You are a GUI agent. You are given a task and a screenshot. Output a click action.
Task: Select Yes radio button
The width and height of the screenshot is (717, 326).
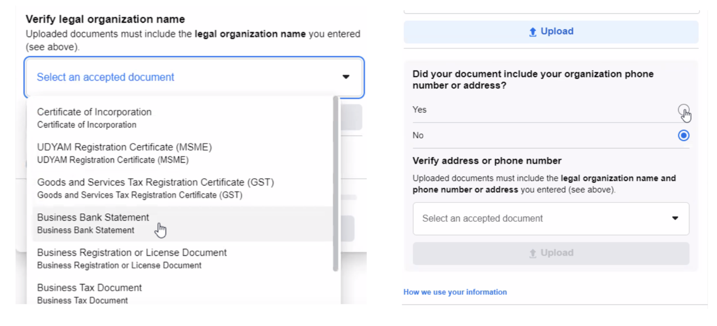pyautogui.click(x=683, y=110)
